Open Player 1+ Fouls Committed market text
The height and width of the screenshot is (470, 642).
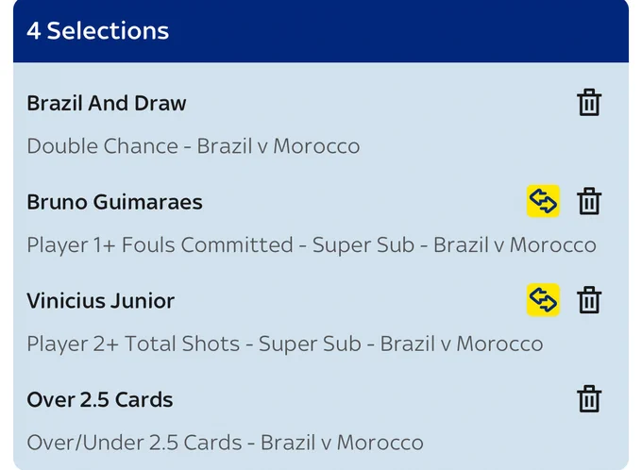coord(160,244)
